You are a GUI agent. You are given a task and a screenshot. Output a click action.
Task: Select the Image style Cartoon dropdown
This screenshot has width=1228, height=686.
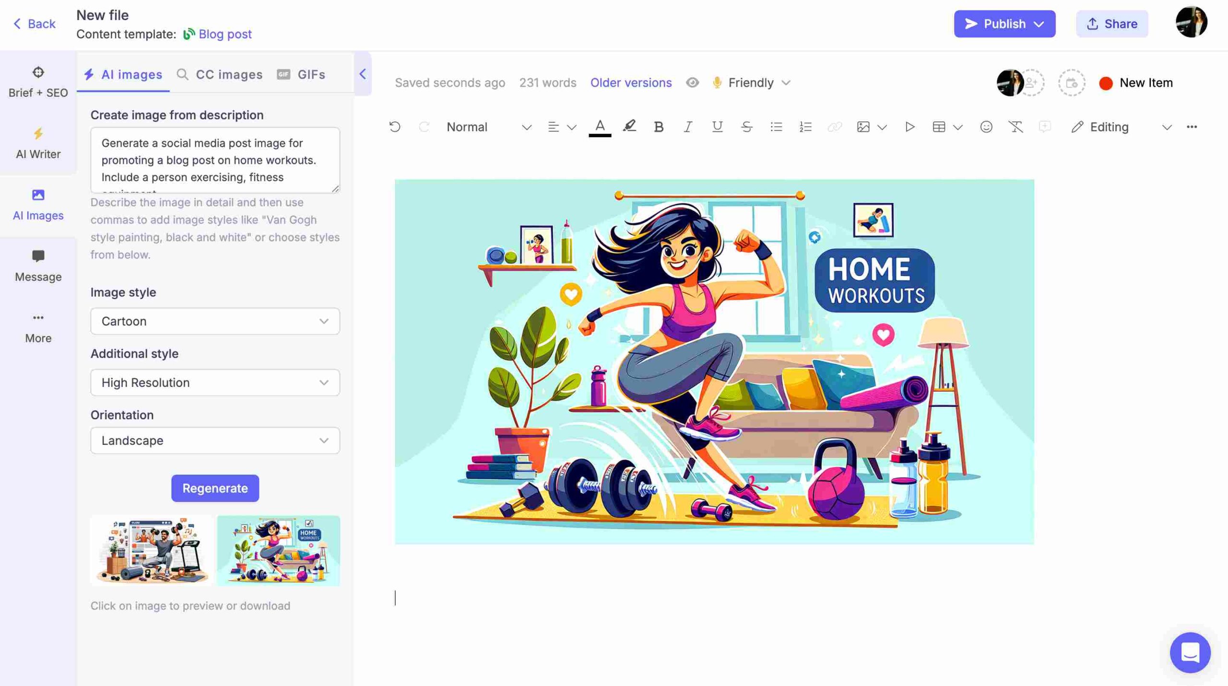(x=214, y=321)
